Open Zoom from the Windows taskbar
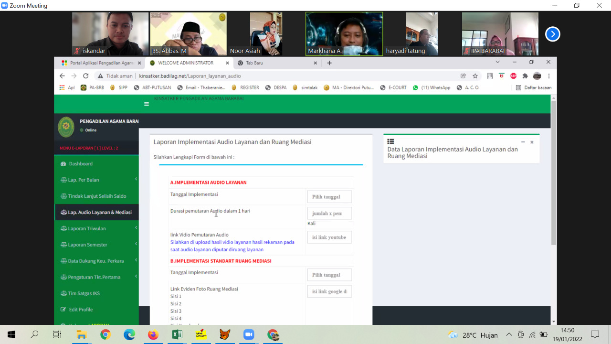This screenshot has width=611, height=344. point(249,335)
